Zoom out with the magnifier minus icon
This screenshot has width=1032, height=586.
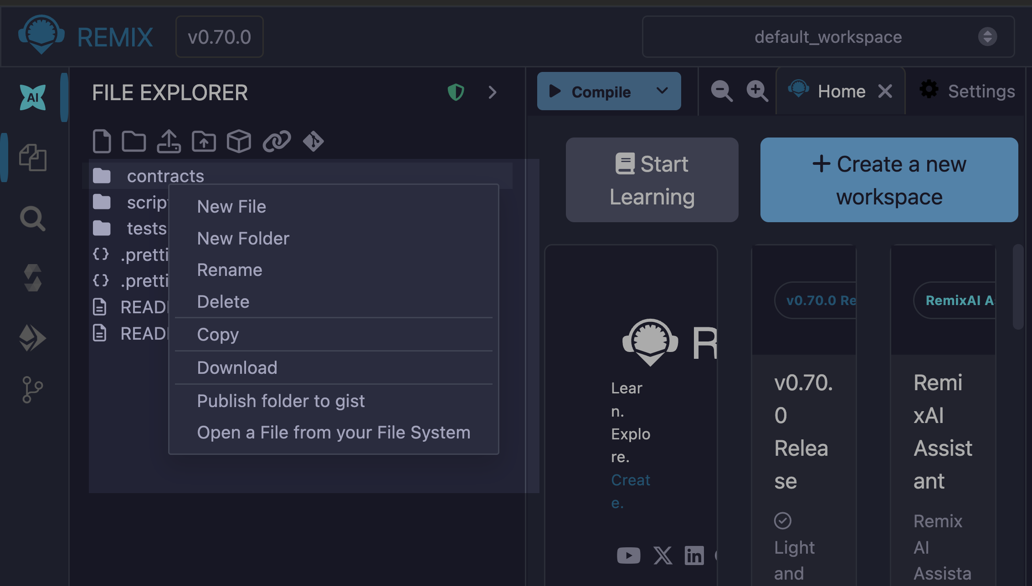click(x=722, y=91)
